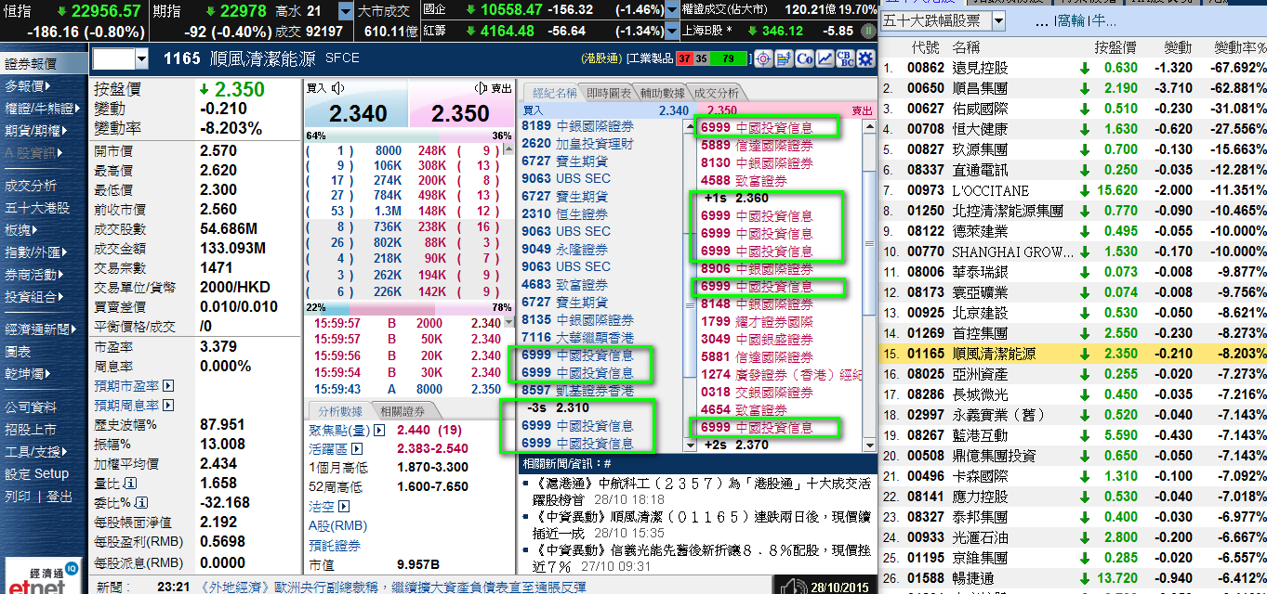Switch to 成交分析 tab

tap(716, 93)
